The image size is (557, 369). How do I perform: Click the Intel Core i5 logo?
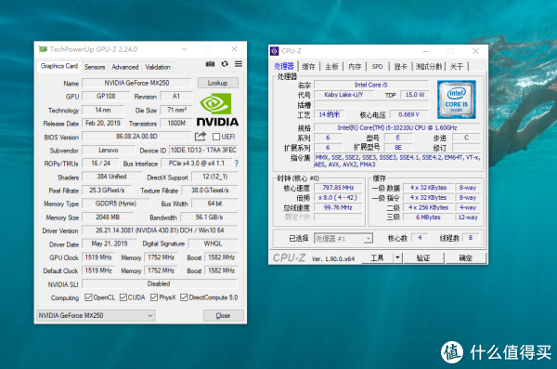(457, 99)
